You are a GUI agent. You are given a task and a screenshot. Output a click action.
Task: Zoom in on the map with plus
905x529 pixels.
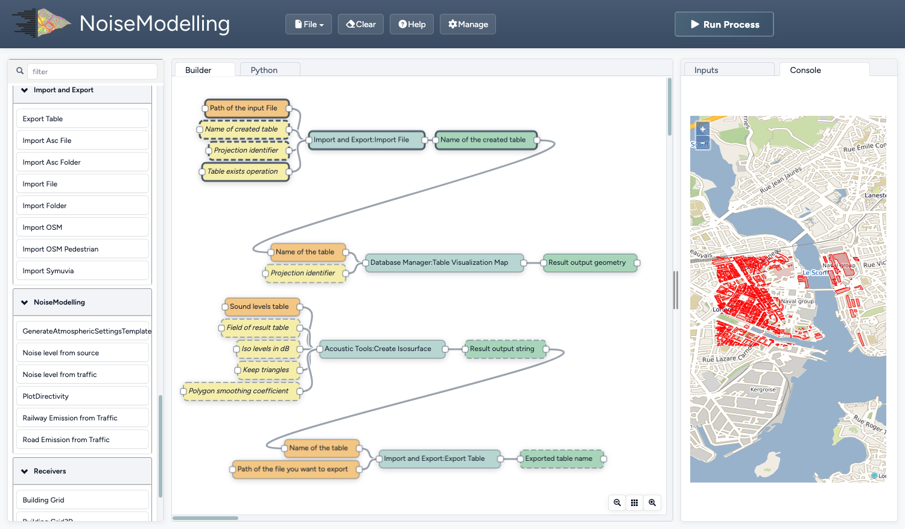702,129
